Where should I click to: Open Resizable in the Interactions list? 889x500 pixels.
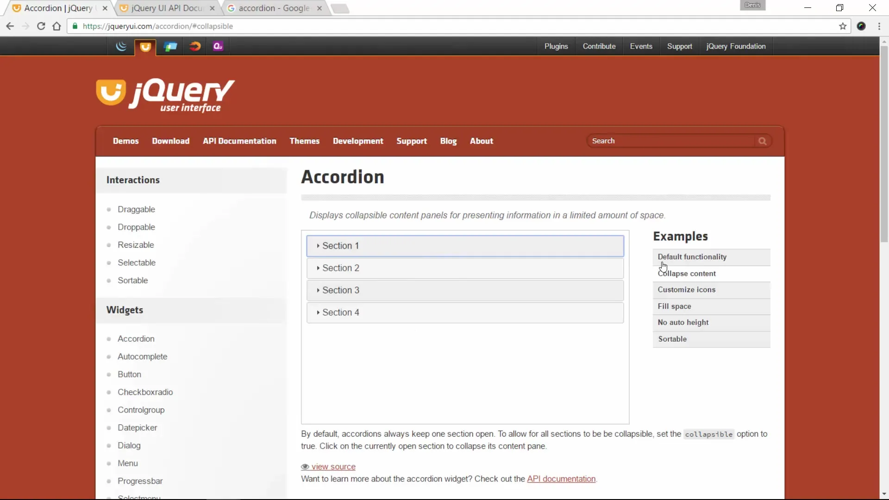136,245
